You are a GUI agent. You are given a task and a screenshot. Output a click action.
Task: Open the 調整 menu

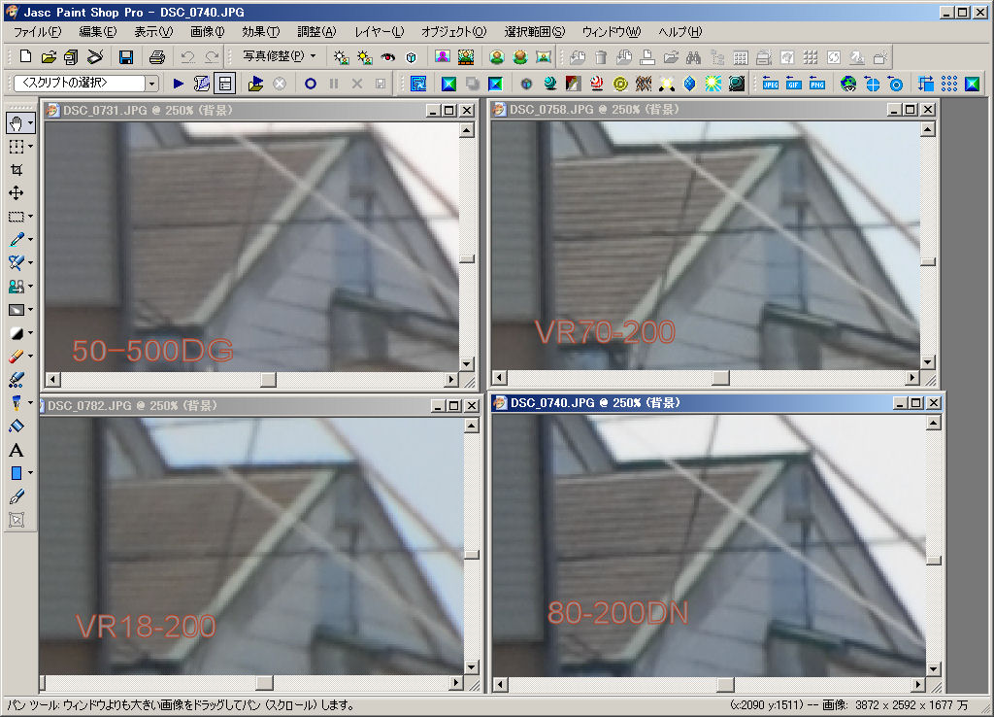[x=317, y=32]
